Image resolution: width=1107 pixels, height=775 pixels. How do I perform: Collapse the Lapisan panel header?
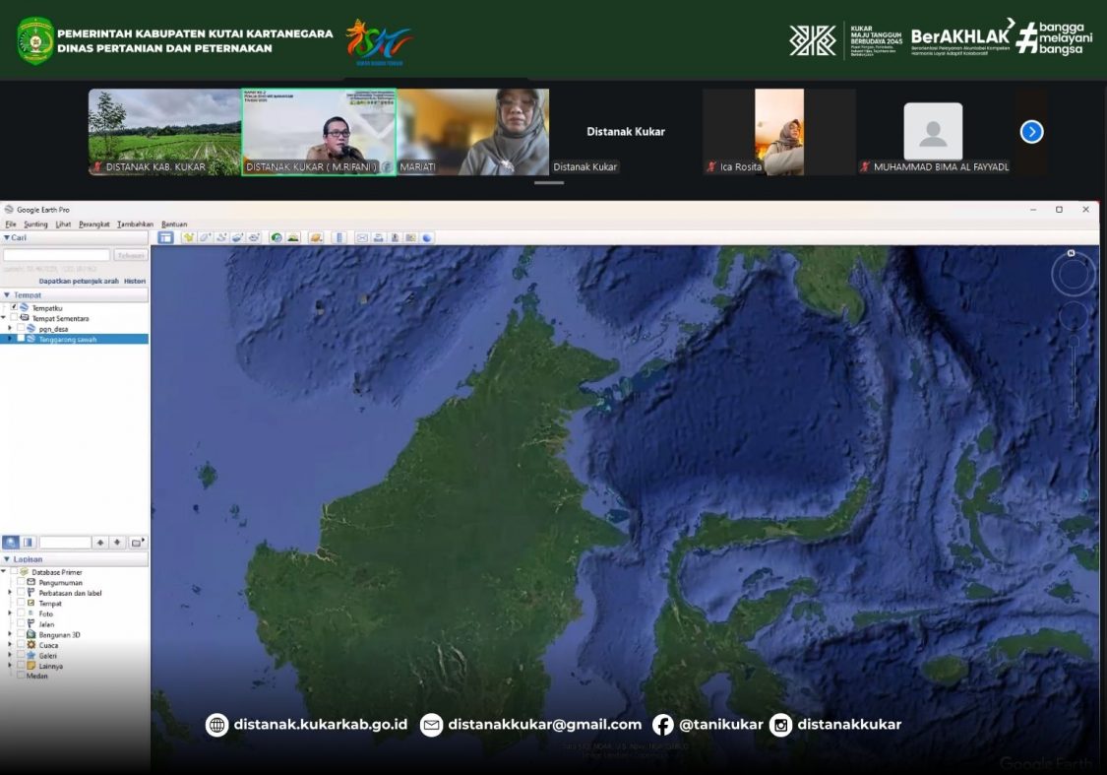8,559
